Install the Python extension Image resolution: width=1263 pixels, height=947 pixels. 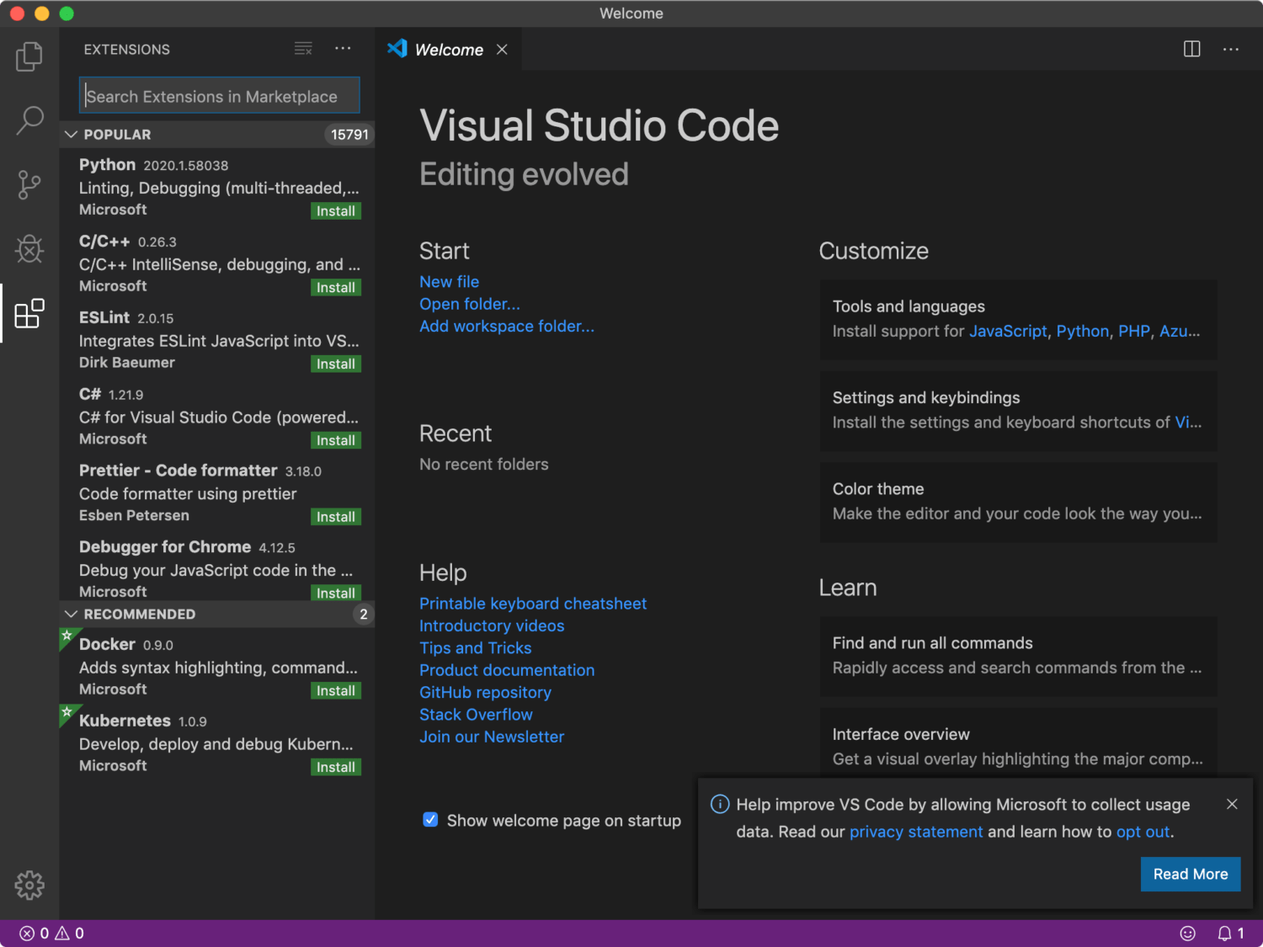[x=336, y=210]
